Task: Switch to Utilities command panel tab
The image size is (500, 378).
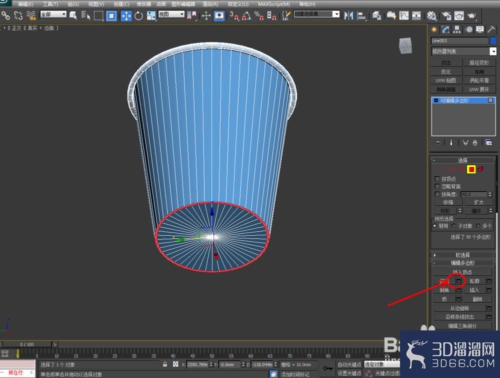Action: coord(491,30)
